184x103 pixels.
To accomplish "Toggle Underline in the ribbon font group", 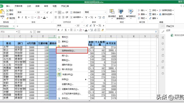I will coord(26,17).
